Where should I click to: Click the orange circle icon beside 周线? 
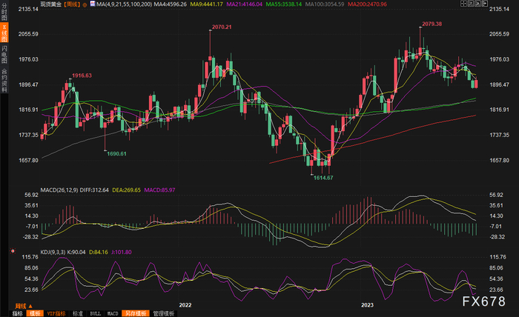point(85,4)
